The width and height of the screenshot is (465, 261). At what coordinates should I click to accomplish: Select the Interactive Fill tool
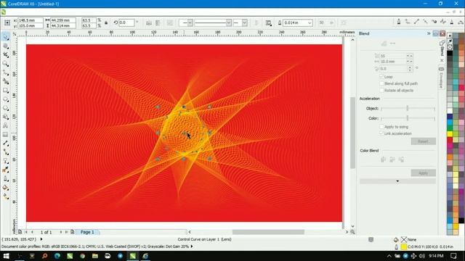[x=6, y=196]
